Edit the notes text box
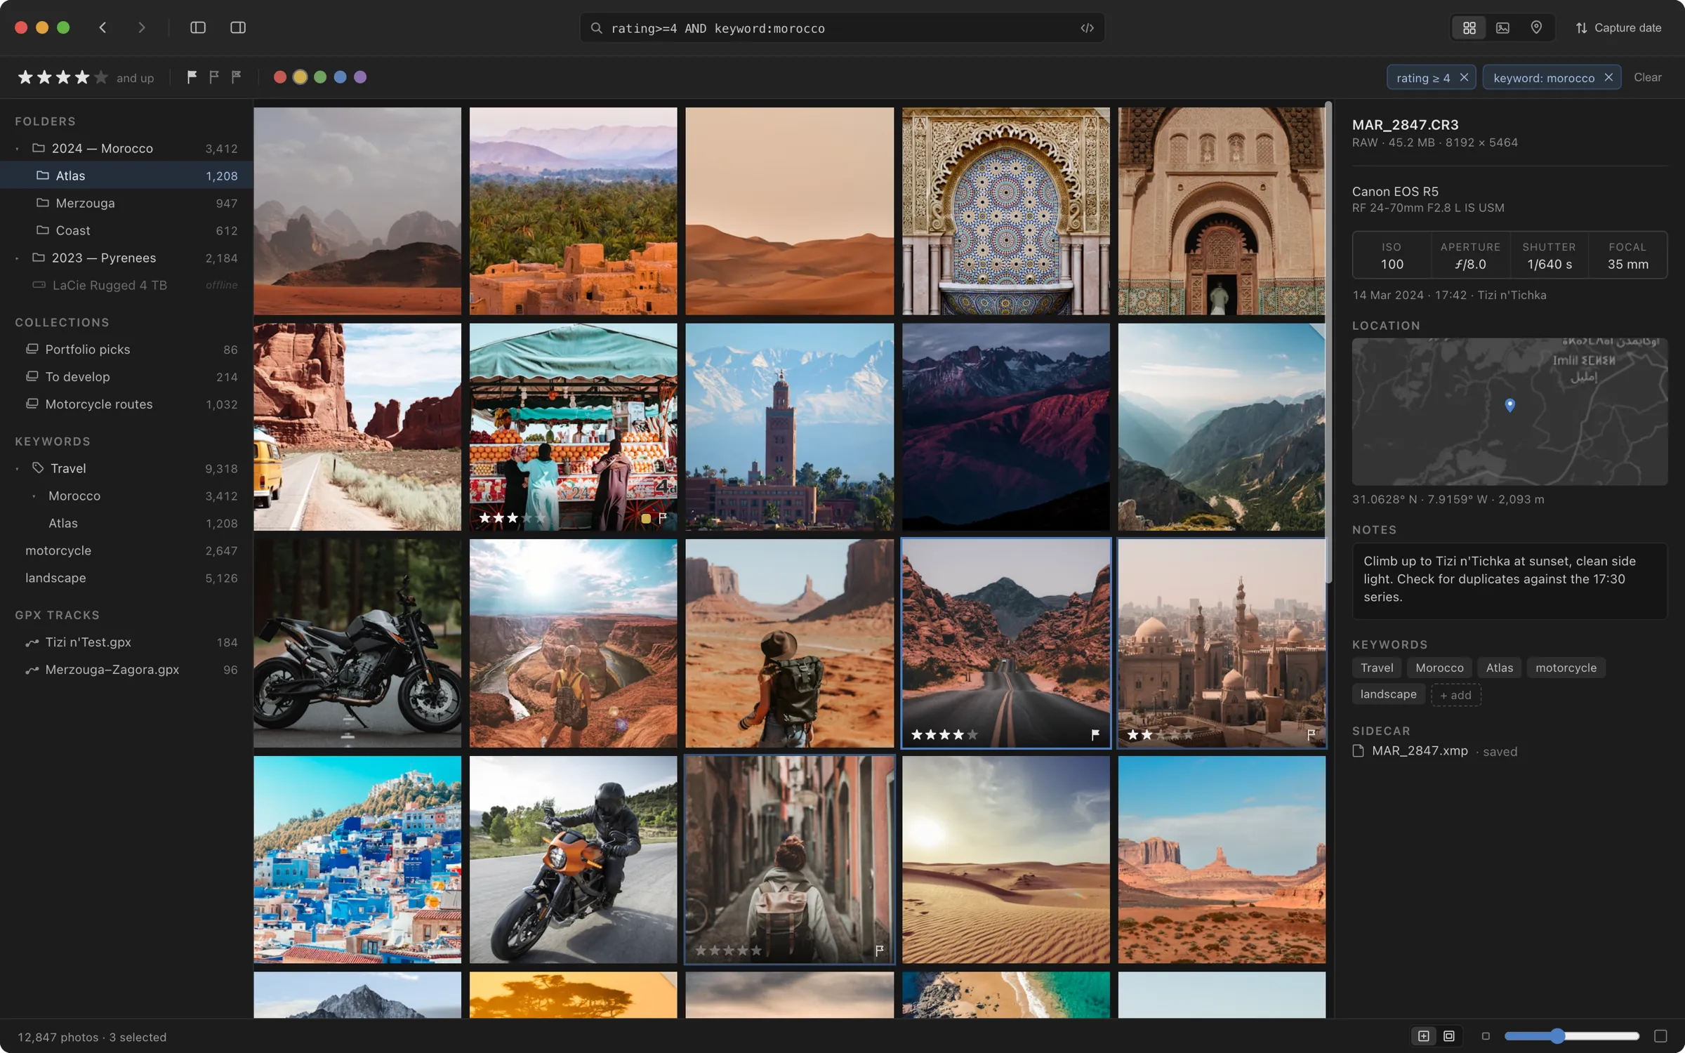1685x1053 pixels. click(1509, 581)
